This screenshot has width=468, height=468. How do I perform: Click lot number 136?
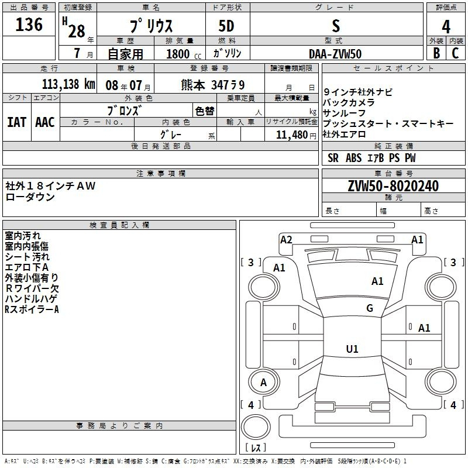click(29, 25)
